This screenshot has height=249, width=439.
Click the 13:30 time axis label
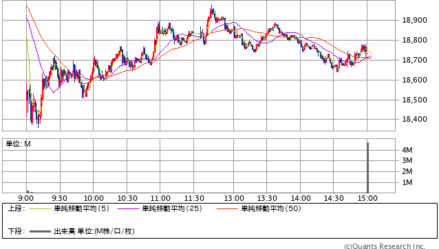pyautogui.click(x=267, y=198)
